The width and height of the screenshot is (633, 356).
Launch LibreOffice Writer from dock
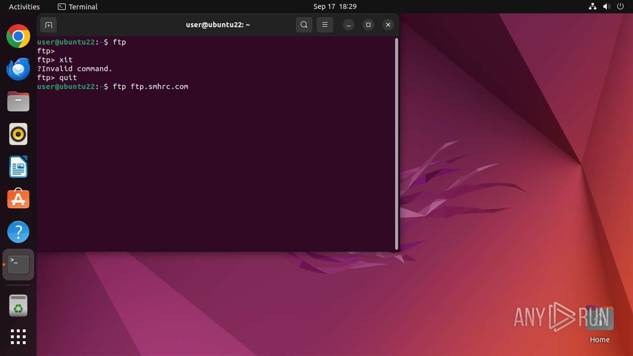pos(18,167)
